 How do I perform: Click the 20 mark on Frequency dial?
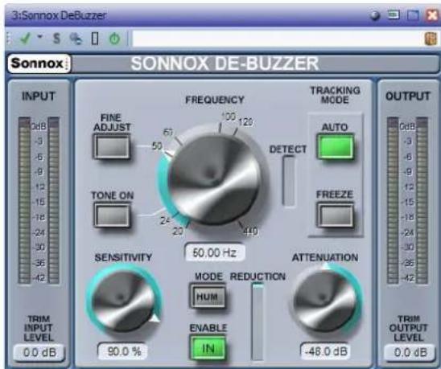tap(178, 232)
